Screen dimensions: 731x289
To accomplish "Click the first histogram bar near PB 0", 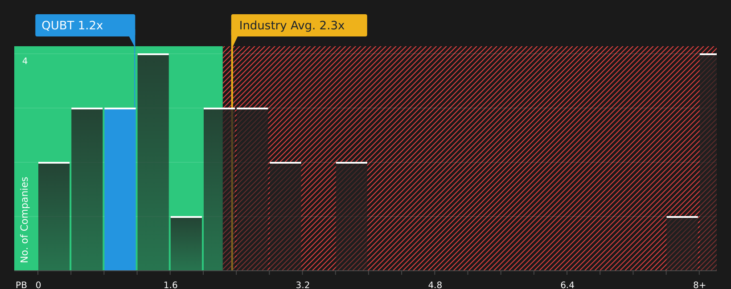I will 54,216.
